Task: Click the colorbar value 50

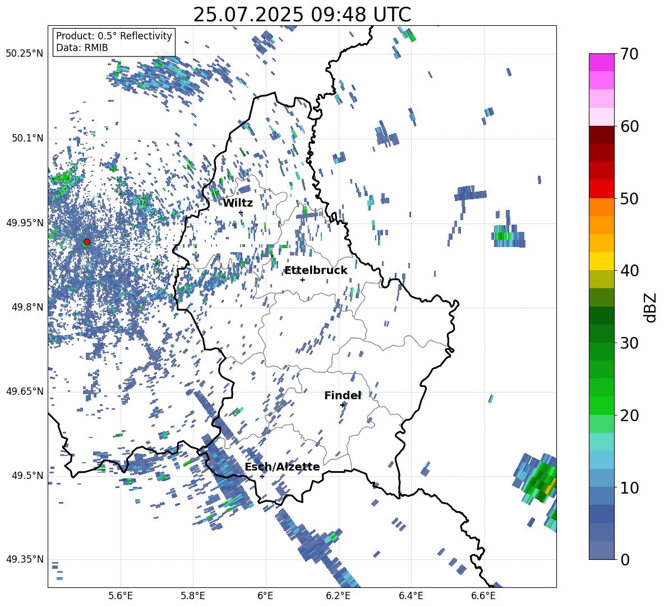Action: (x=629, y=198)
